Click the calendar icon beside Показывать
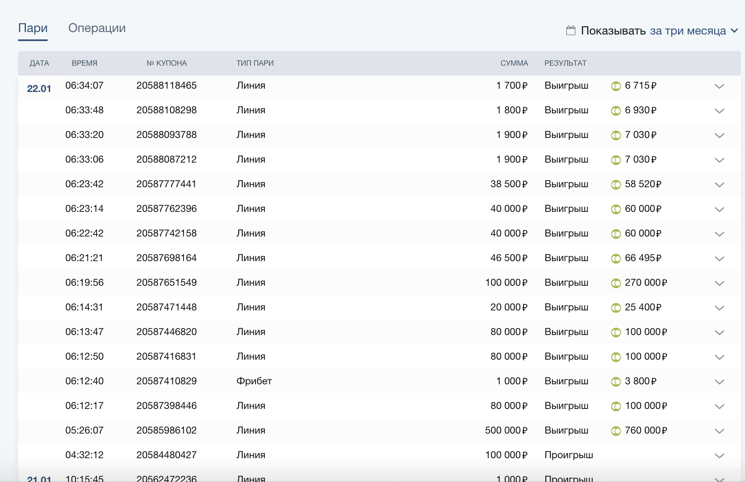 [570, 30]
